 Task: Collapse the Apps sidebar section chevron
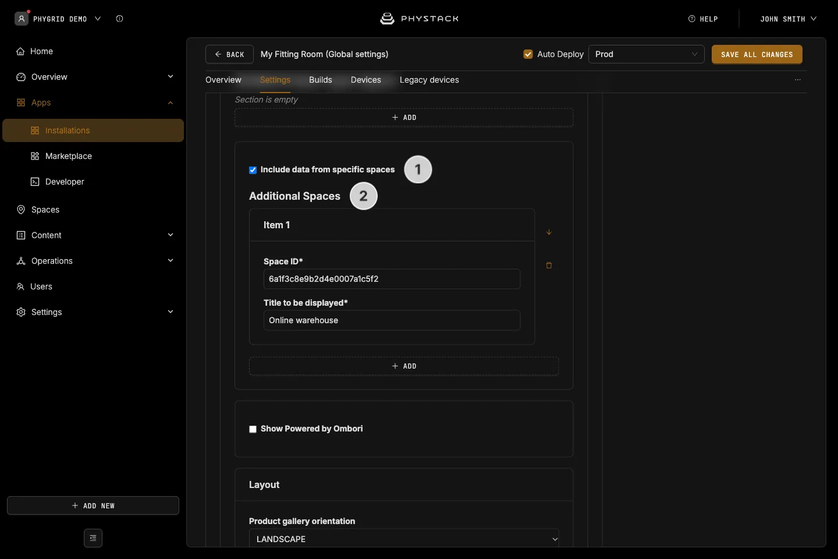pos(171,102)
